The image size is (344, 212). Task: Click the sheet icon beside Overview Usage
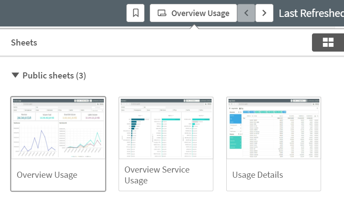pos(162,13)
